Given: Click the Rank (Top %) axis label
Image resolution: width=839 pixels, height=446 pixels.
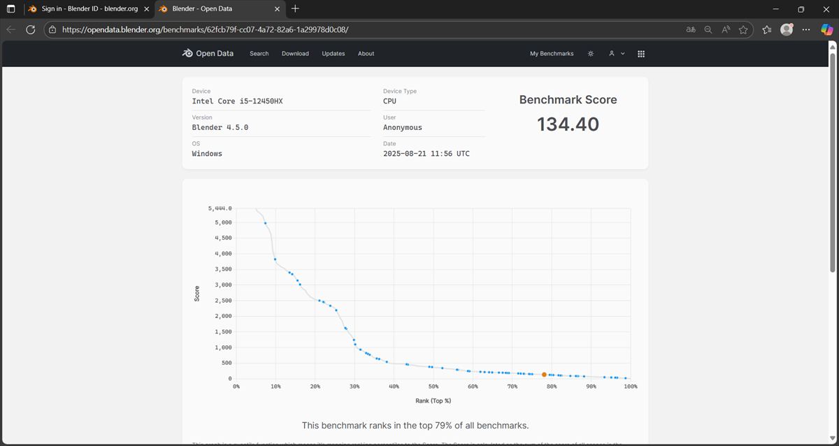Looking at the screenshot, I should pos(433,401).
